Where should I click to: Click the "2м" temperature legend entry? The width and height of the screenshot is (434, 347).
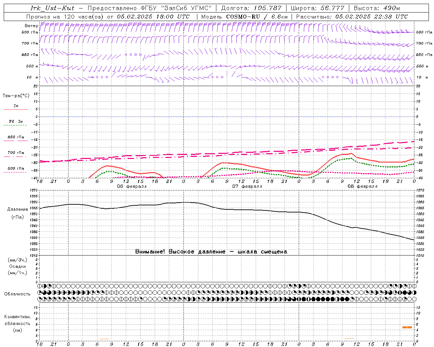coord(16,106)
